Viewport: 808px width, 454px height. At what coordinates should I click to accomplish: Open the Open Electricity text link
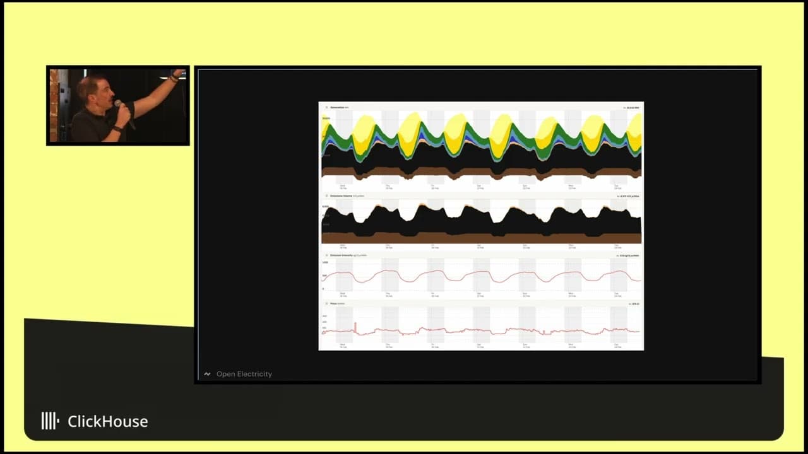click(244, 374)
